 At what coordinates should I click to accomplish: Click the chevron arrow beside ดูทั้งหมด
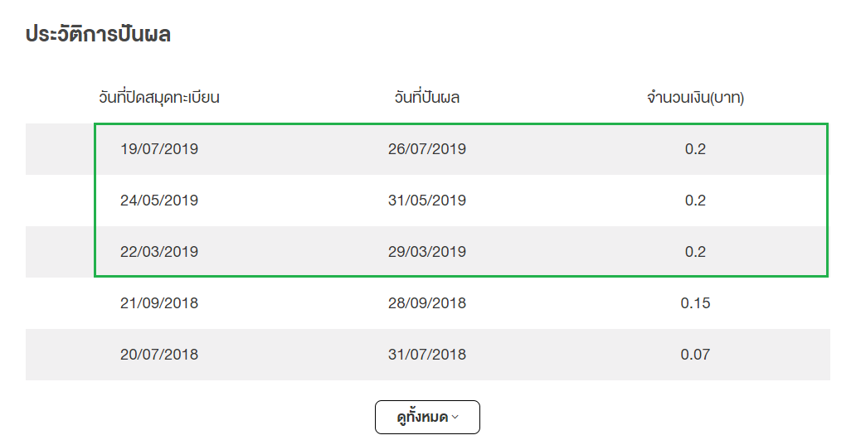pyautogui.click(x=455, y=418)
